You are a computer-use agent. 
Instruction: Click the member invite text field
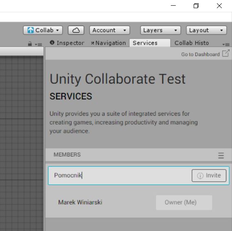(120, 176)
